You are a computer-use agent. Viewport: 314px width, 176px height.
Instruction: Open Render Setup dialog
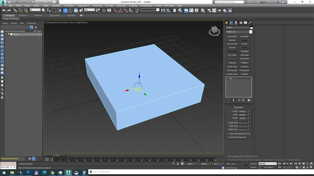209,10
